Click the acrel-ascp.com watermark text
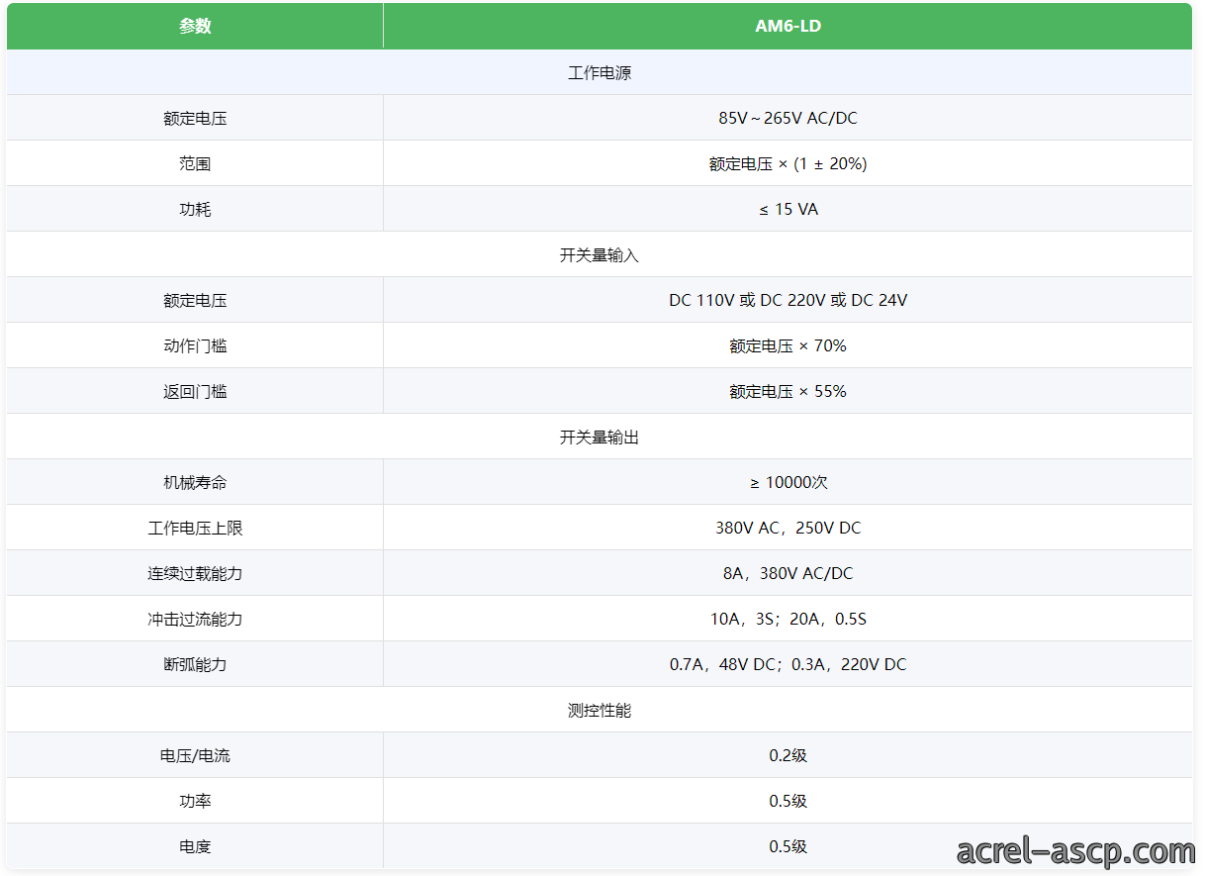This screenshot has height=876, width=1206. [1075, 850]
